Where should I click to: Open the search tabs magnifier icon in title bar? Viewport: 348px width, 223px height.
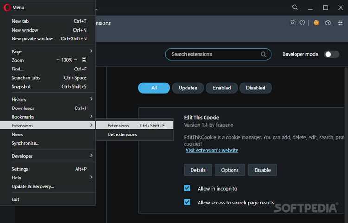click(x=295, y=7)
